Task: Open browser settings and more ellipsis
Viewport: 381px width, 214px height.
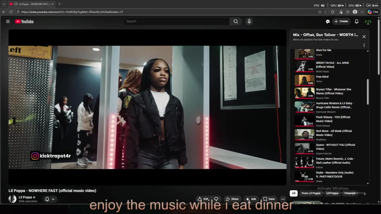Action: pos(362,12)
